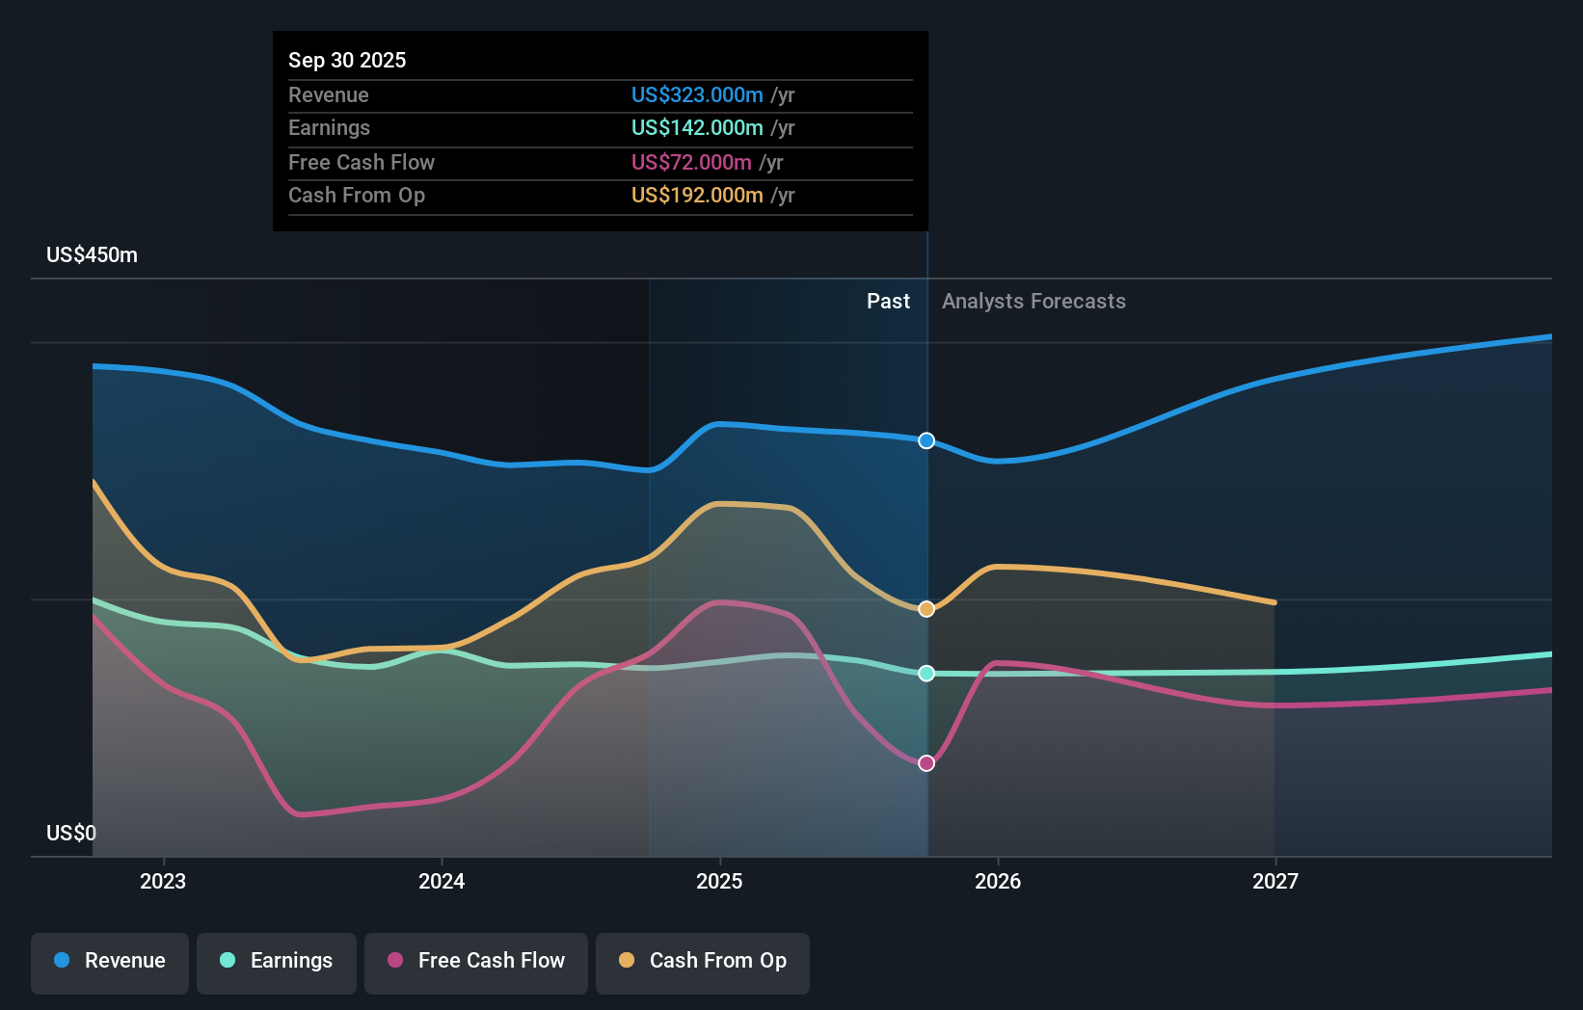Image resolution: width=1583 pixels, height=1010 pixels.
Task: Collapse the Cash From Op legend entry
Action: tap(703, 962)
